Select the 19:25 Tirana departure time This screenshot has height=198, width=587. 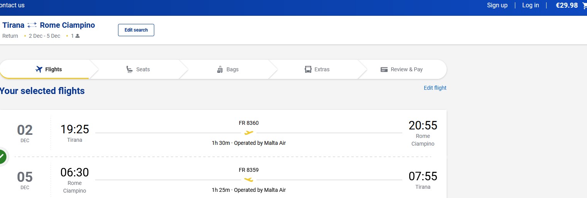click(74, 129)
